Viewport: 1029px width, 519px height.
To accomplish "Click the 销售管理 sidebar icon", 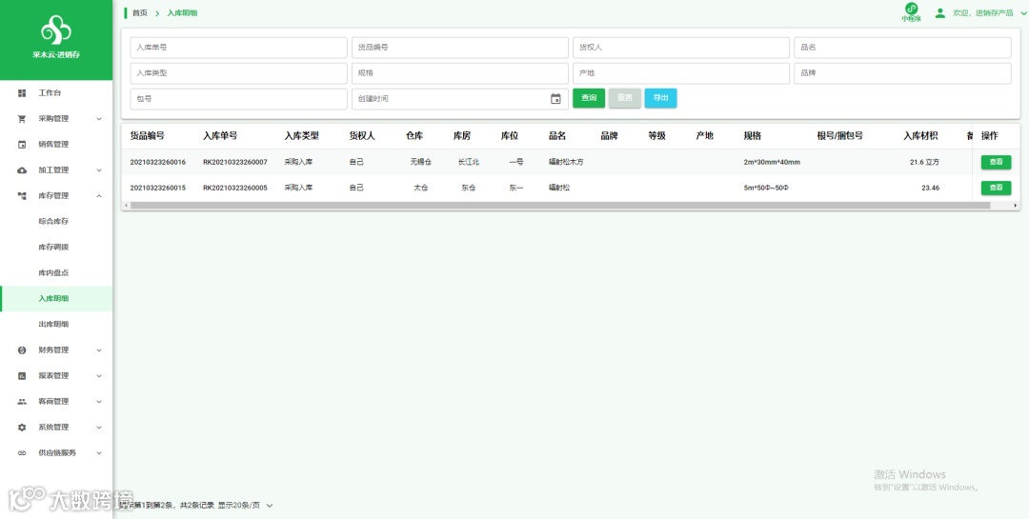I will (x=22, y=145).
